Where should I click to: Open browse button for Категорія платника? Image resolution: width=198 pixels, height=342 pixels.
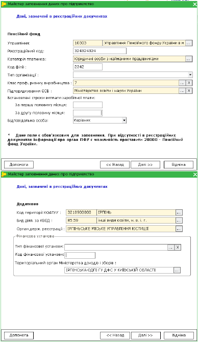pyautogui.click(x=189, y=59)
